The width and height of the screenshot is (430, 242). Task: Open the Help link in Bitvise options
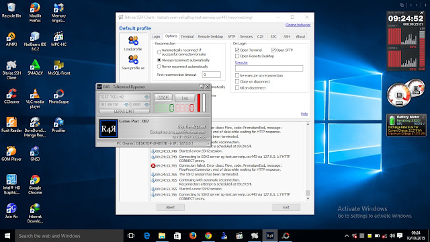point(304,114)
